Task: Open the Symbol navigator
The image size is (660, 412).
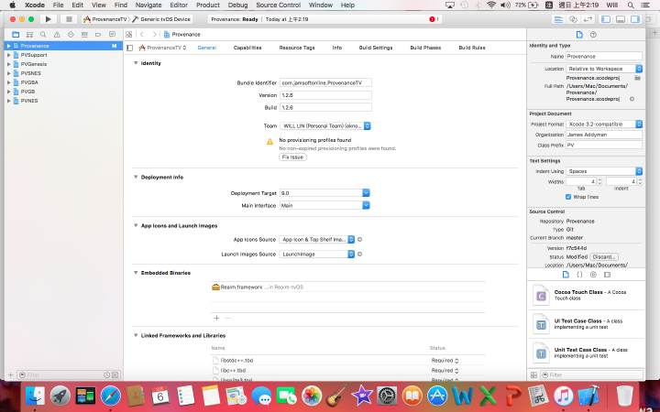Action: [x=29, y=35]
